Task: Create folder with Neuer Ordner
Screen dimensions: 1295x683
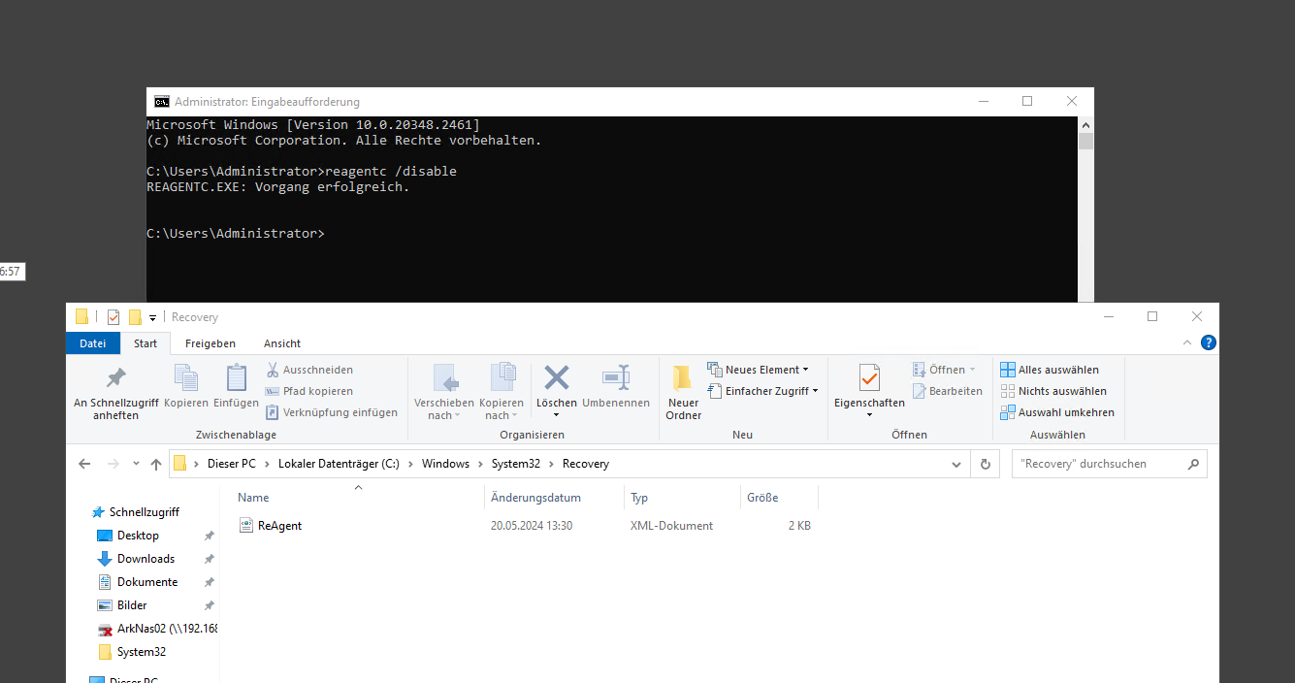Action: tap(683, 392)
